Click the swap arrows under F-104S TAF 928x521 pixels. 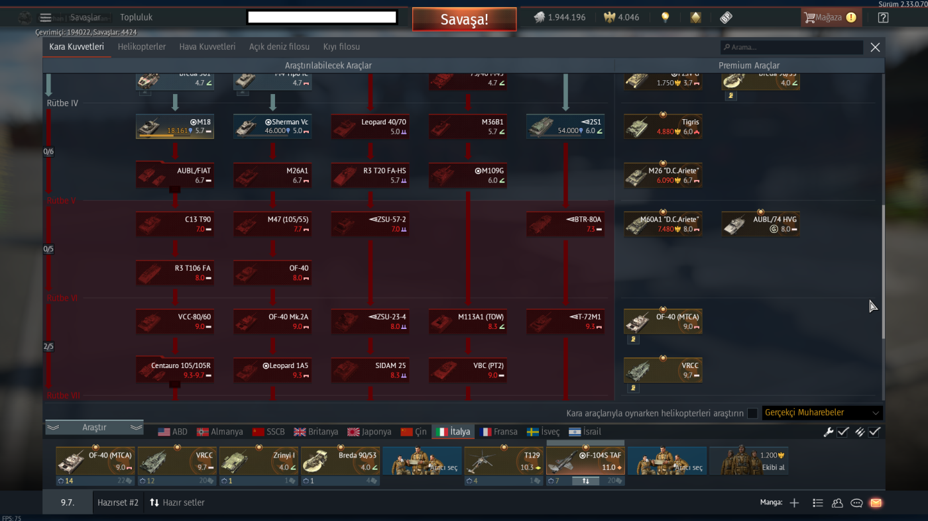585,481
